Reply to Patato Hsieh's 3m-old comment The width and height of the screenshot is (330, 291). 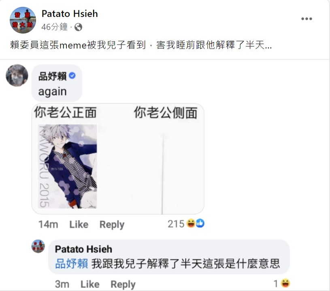click(x=123, y=284)
